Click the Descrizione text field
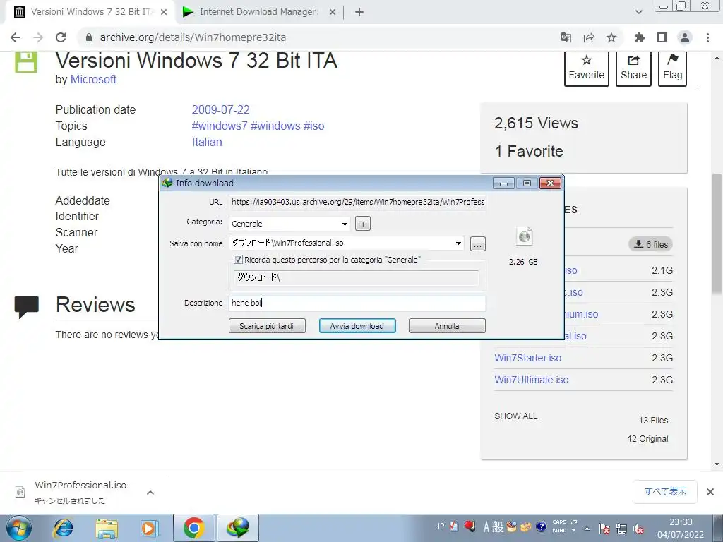Image resolution: width=723 pixels, height=542 pixels. click(357, 303)
